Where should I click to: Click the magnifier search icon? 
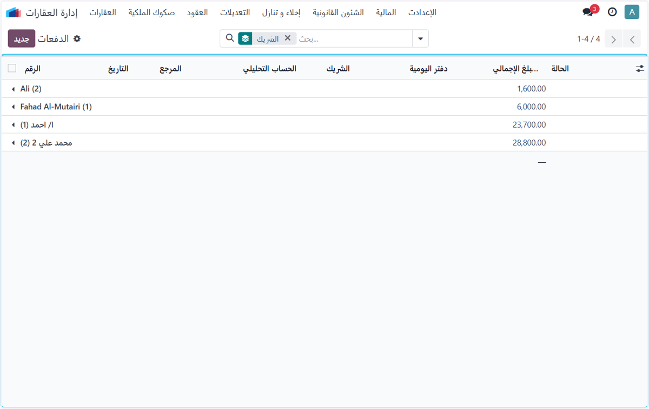pos(230,38)
